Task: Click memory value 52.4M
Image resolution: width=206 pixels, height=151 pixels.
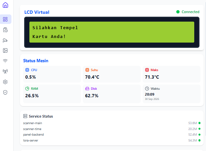Action: pyautogui.click(x=193, y=135)
